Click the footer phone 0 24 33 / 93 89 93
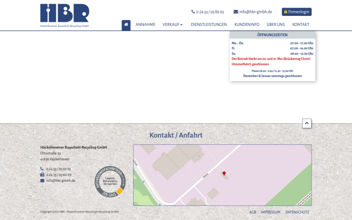Screen dimensions: 352x220 coord(58,169)
